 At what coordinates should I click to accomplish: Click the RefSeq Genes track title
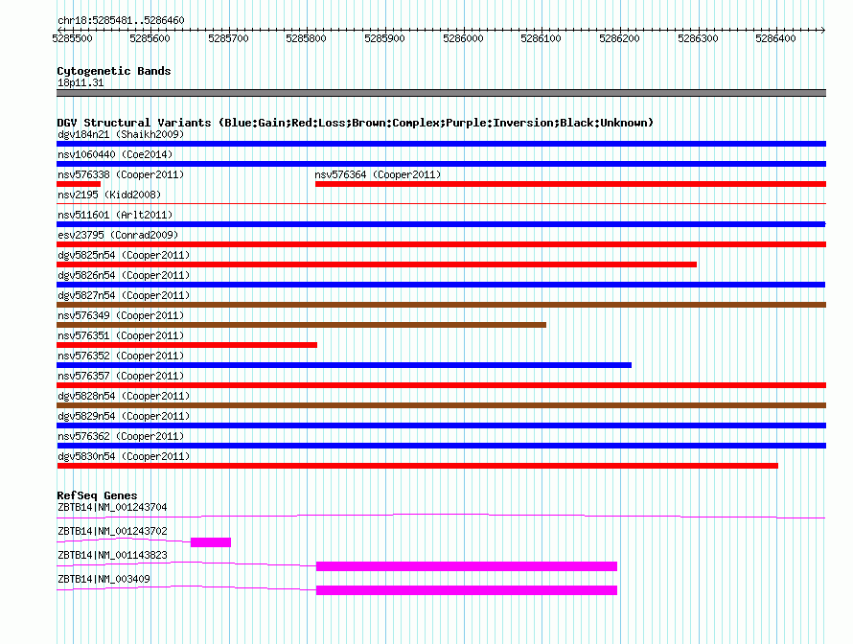pyautogui.click(x=97, y=495)
